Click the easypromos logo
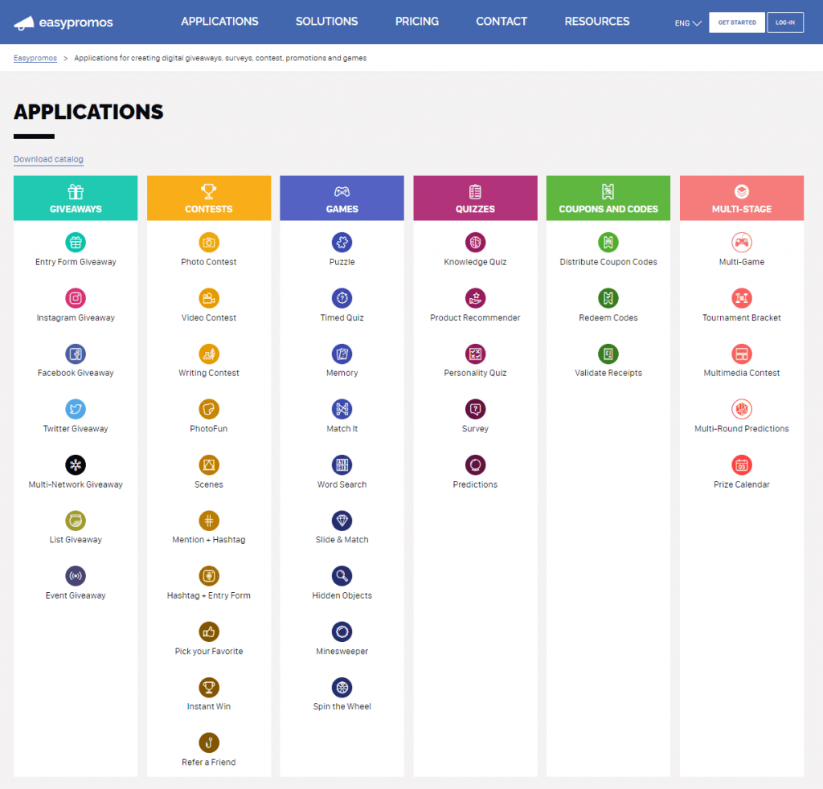The image size is (823, 789). coord(63,22)
